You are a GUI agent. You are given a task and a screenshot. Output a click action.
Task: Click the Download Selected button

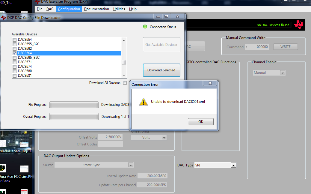[x=161, y=70]
